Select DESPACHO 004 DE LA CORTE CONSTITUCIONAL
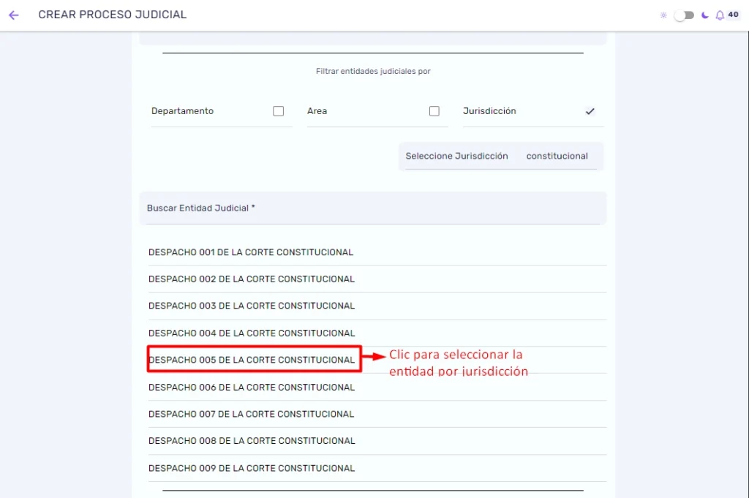The width and height of the screenshot is (749, 498). click(x=377, y=333)
